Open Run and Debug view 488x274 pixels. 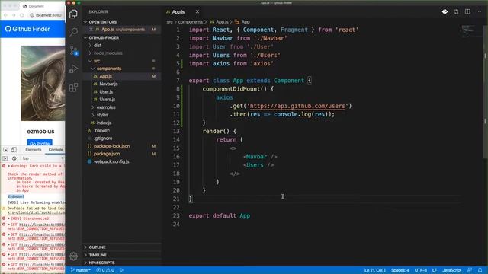coord(73,68)
